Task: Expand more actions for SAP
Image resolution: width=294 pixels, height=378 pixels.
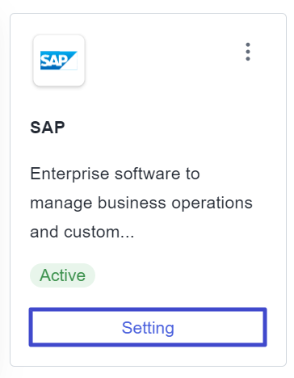Action: tap(248, 52)
